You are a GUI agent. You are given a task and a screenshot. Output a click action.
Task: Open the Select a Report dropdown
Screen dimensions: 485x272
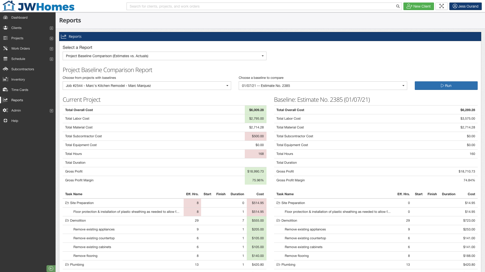tap(164, 56)
